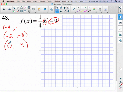Open the color palette dropdown

(94, 9)
